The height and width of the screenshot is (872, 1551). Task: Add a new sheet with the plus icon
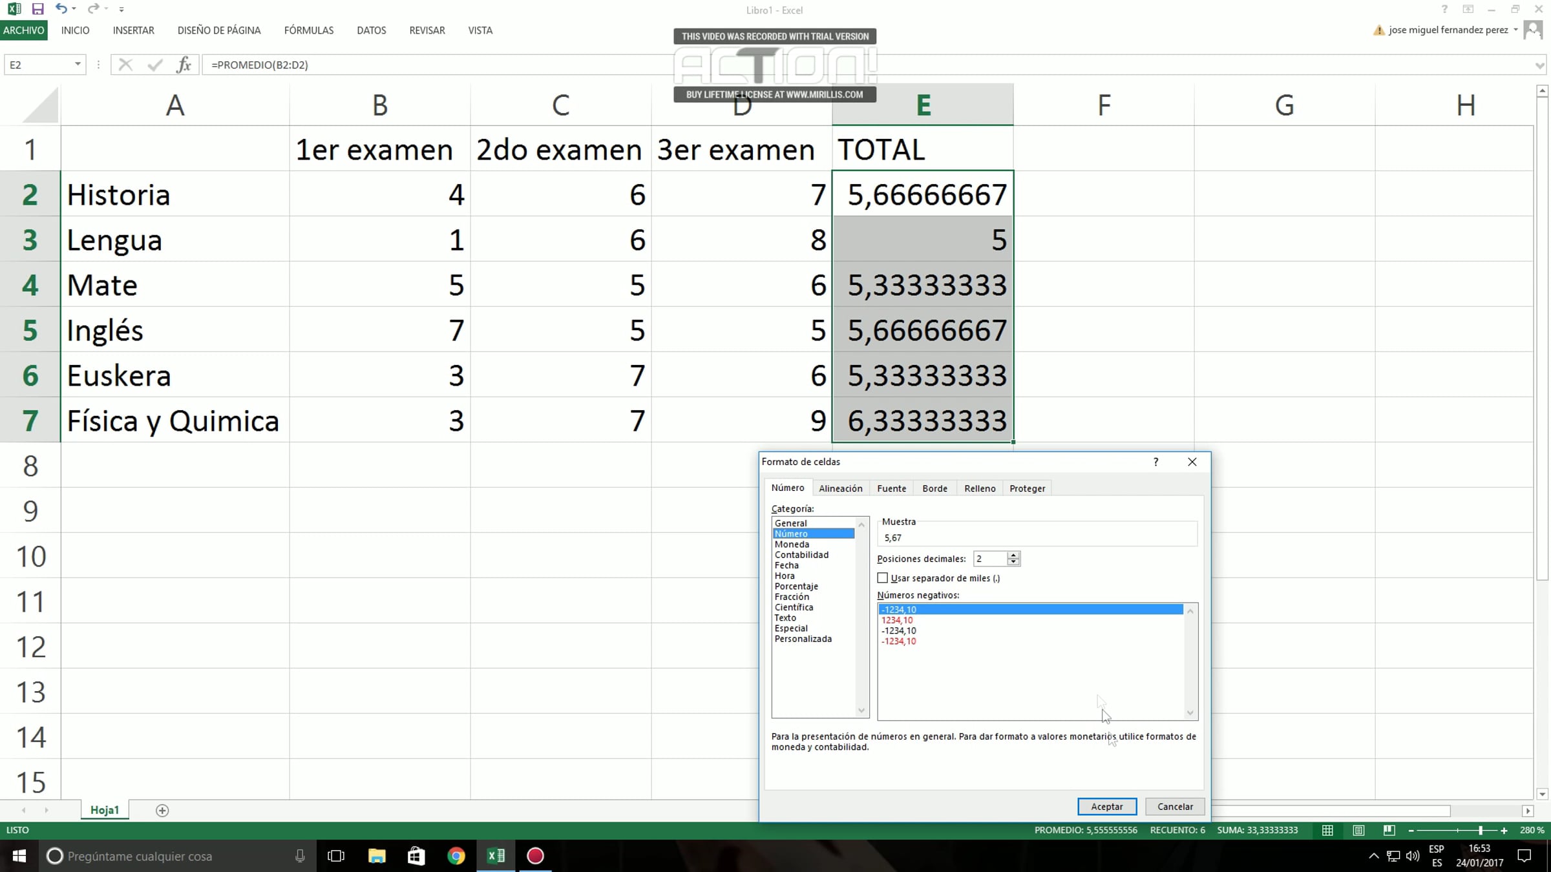pyautogui.click(x=162, y=810)
